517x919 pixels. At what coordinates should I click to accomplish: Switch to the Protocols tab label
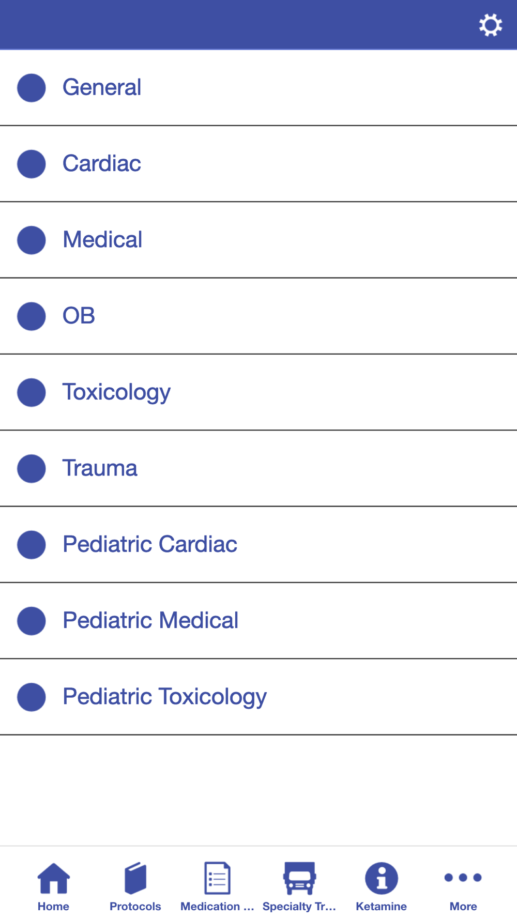coord(135,906)
